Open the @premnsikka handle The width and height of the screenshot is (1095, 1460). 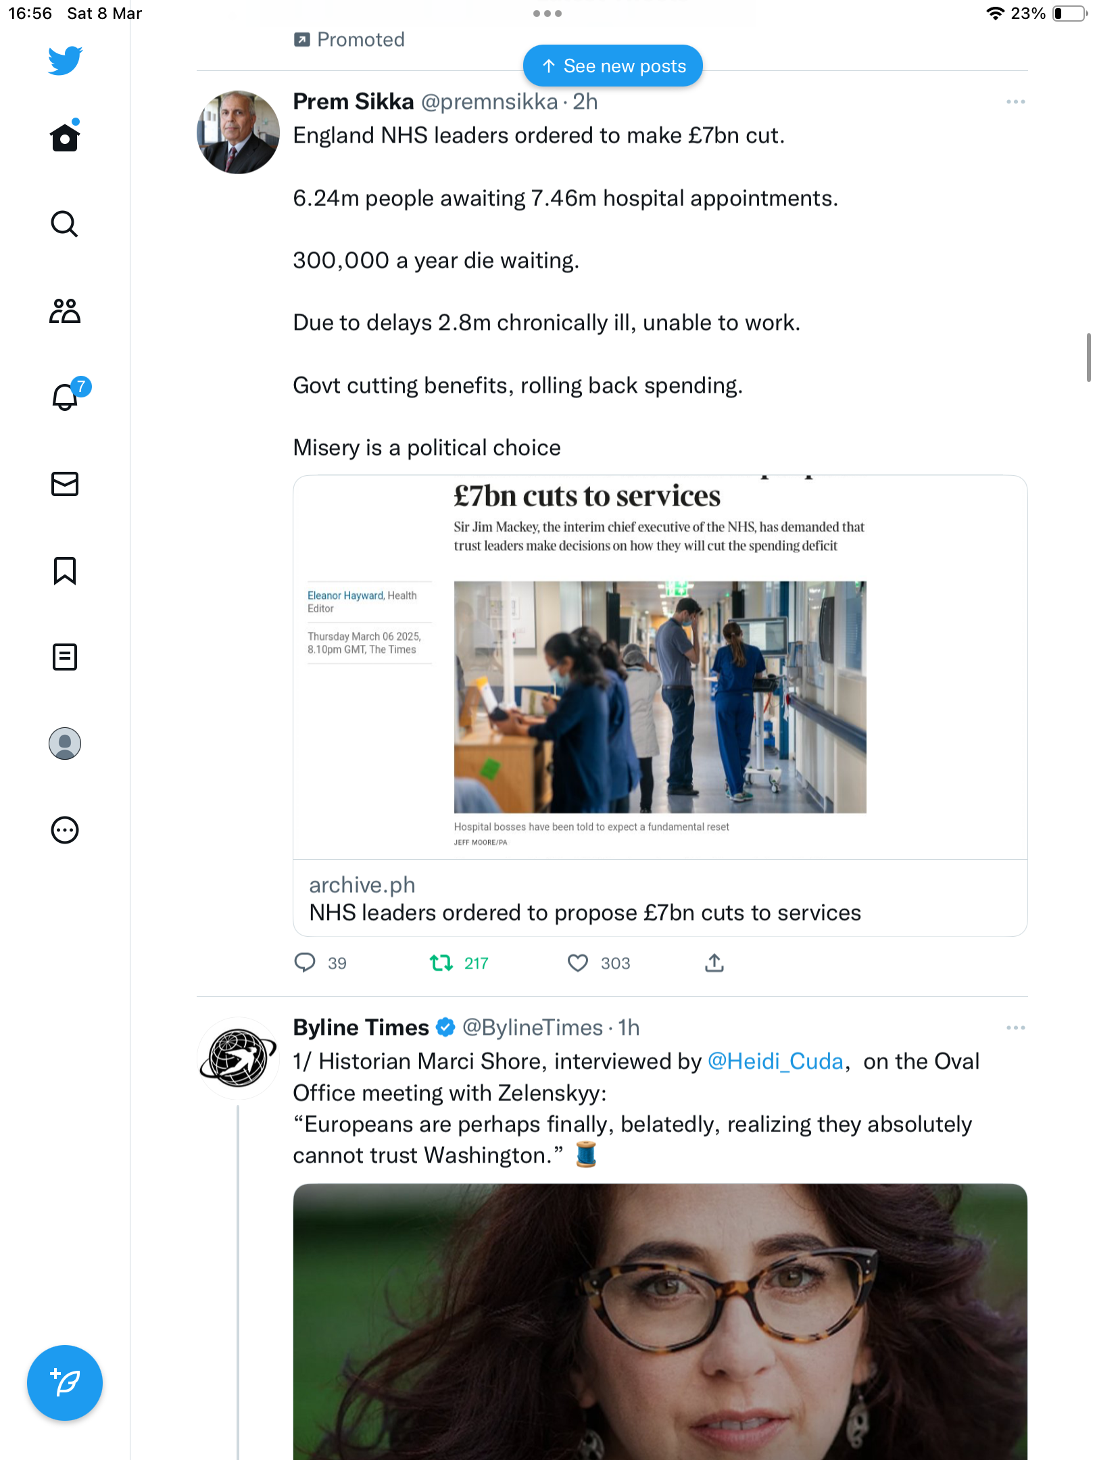(489, 101)
